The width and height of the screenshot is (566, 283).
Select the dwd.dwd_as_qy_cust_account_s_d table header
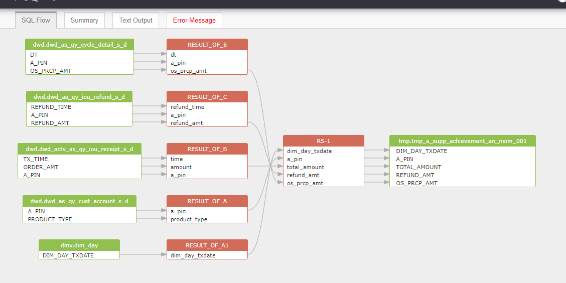point(79,201)
